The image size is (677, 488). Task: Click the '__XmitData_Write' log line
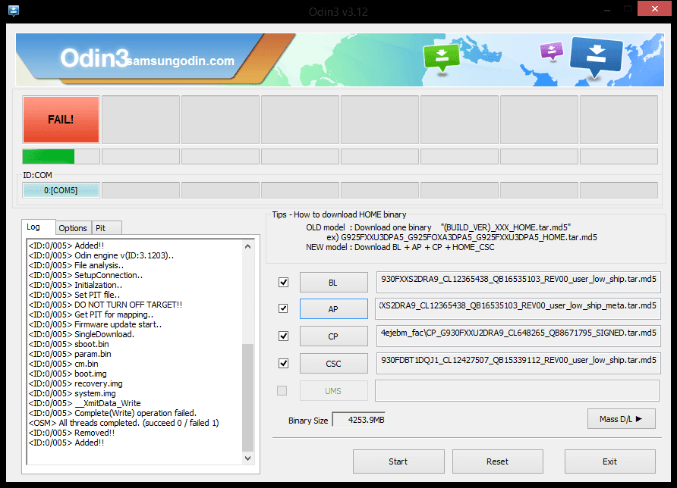coord(85,403)
